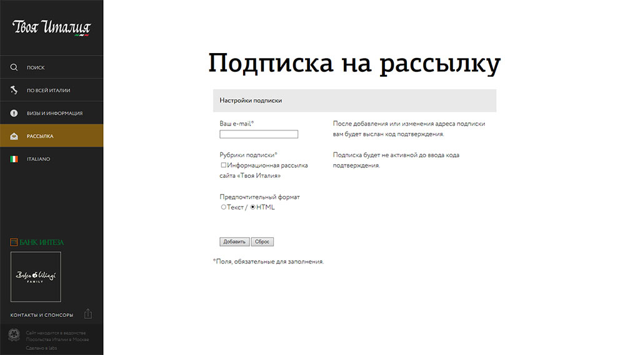Select the Текст format radio button

pyautogui.click(x=224, y=207)
